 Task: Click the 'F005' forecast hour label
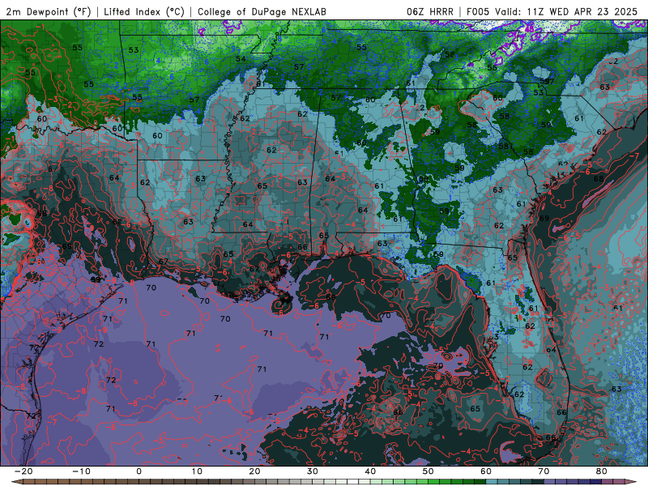479,11
